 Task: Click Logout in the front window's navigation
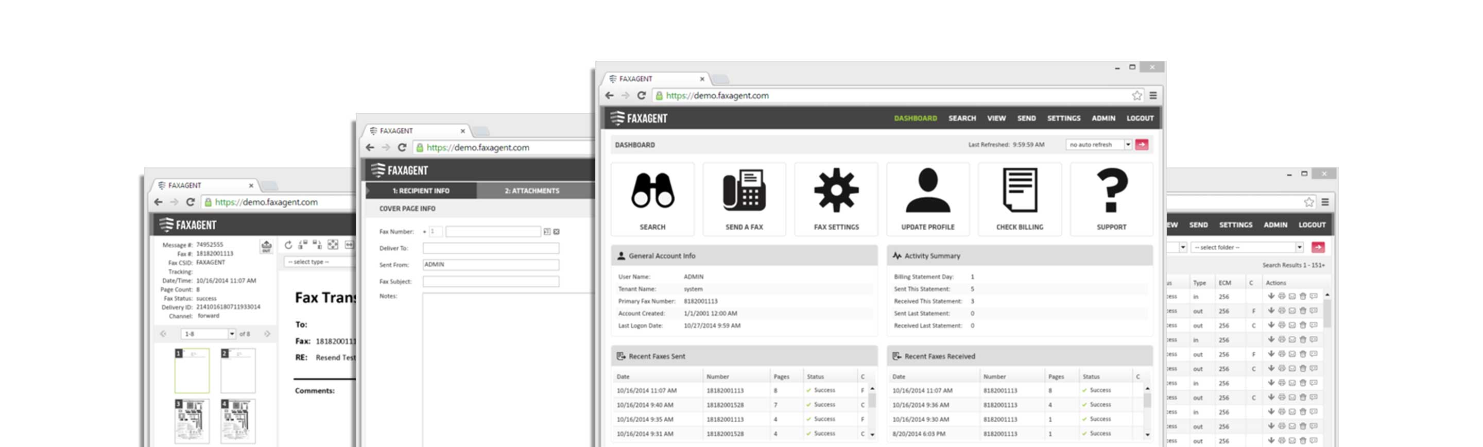point(1140,118)
